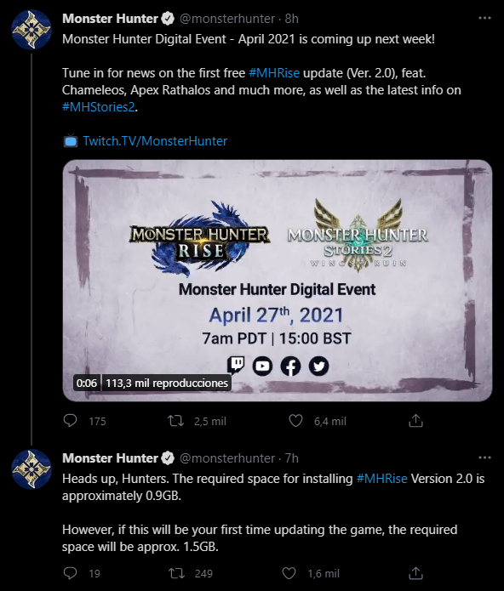504x591 pixels.
Task: Visit the Twitch.TV/MonsterHunter link
Action: coord(155,141)
